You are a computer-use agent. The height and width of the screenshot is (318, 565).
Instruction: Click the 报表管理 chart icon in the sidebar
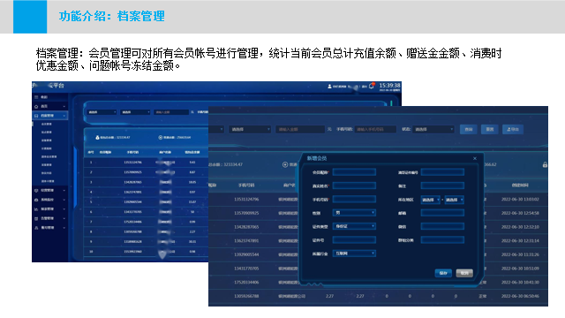pos(36,209)
